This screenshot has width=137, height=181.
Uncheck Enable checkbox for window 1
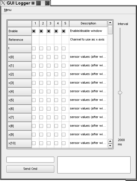[34, 31]
